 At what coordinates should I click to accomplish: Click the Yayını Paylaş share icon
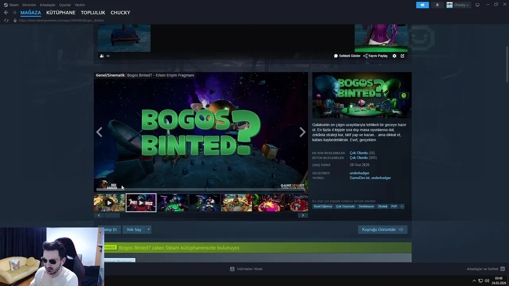[365, 56]
